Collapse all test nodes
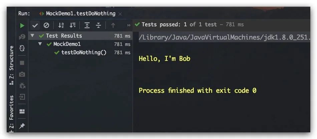Screen dimensions: 317x139 [x=98, y=25]
